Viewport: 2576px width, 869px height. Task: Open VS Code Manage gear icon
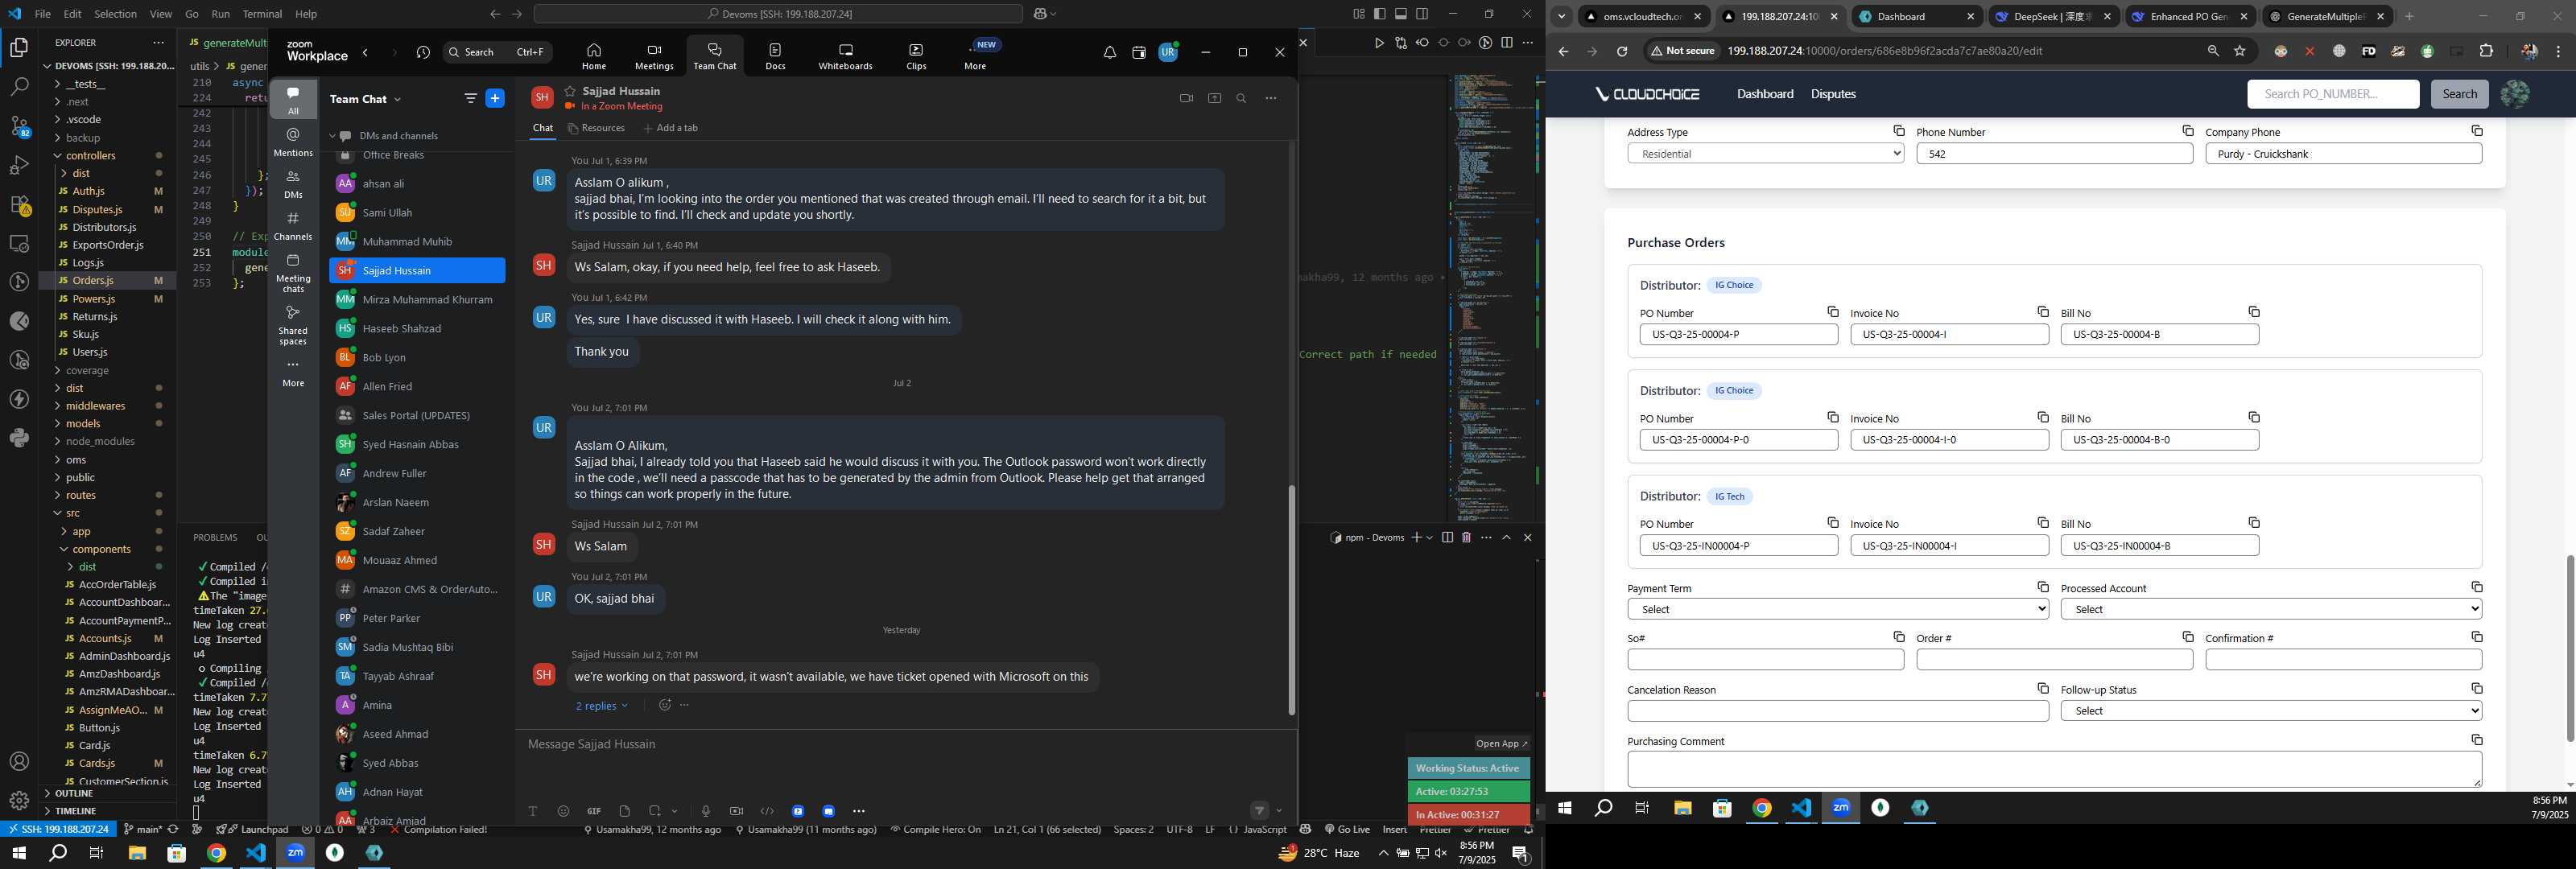pyautogui.click(x=19, y=800)
